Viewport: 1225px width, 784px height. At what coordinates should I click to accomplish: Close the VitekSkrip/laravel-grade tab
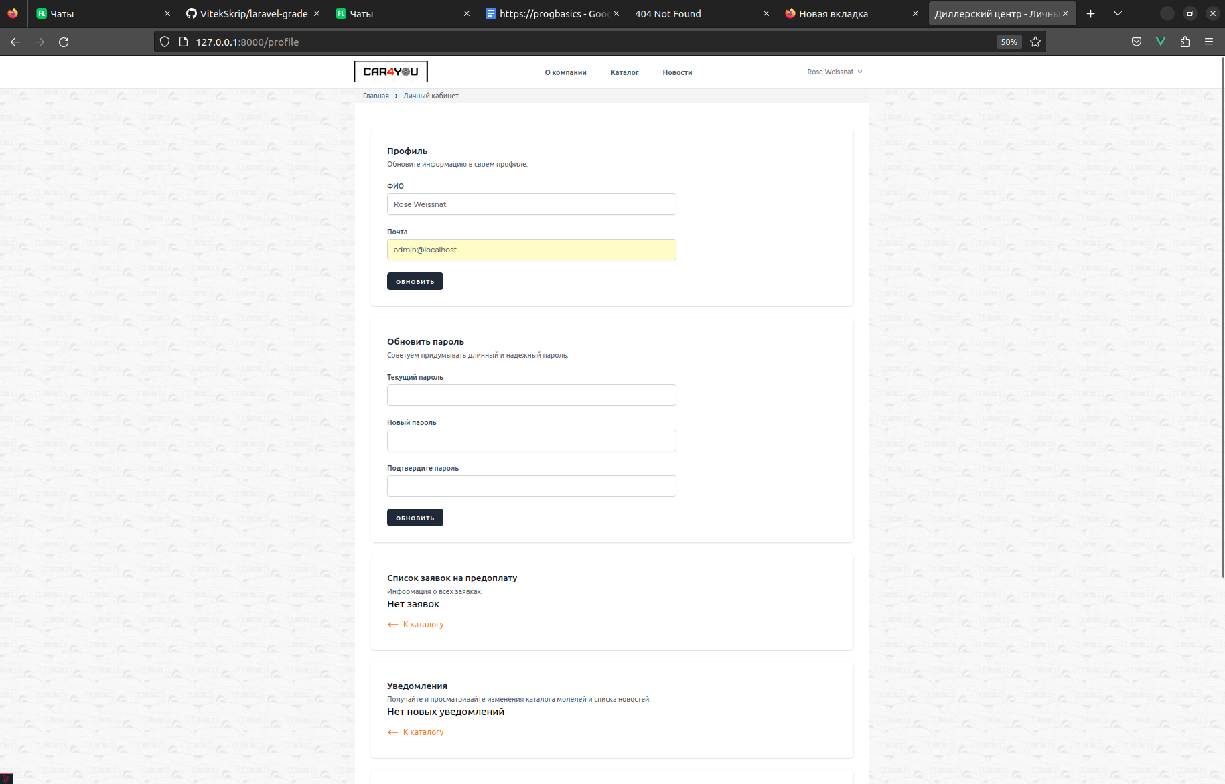tap(317, 13)
